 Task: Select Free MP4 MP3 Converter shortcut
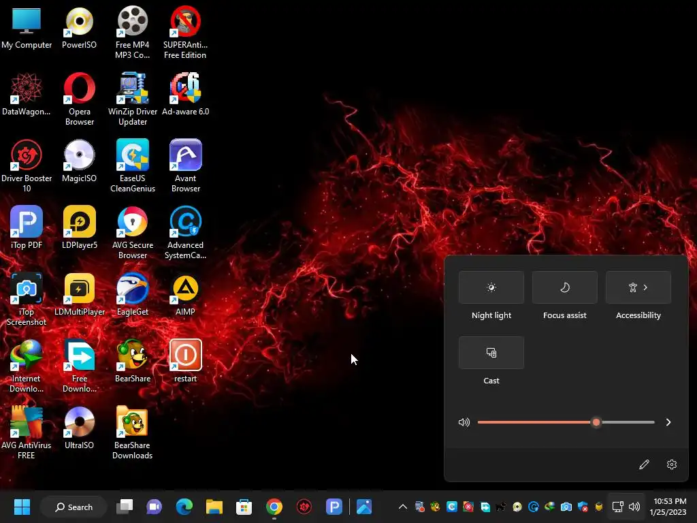(x=133, y=32)
